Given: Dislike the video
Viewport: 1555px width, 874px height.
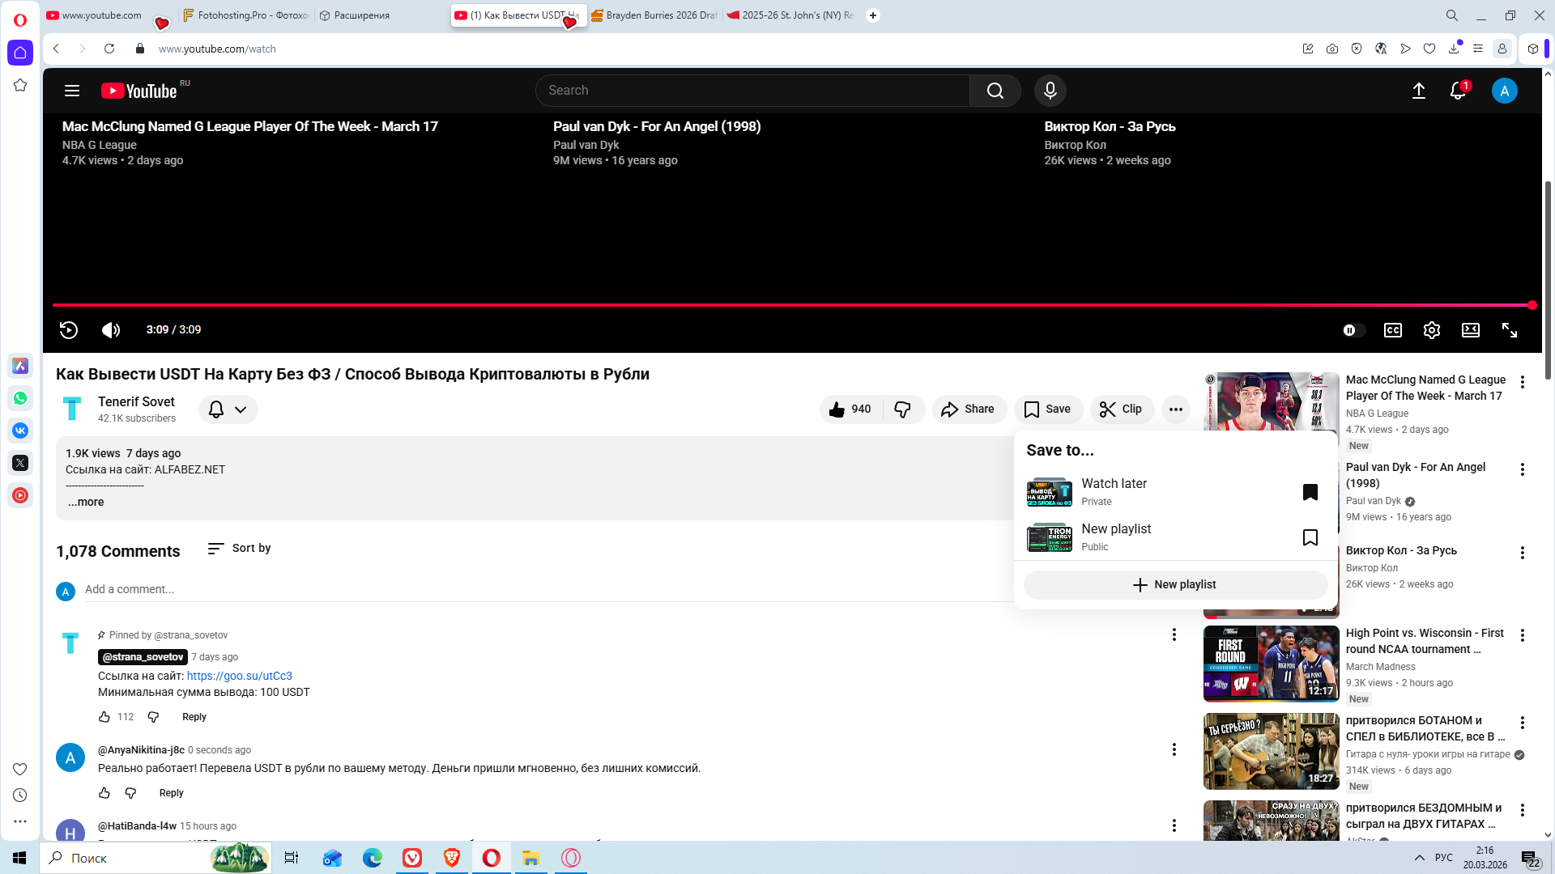Looking at the screenshot, I should 902,409.
